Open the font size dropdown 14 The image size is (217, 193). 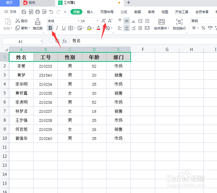[97, 21]
